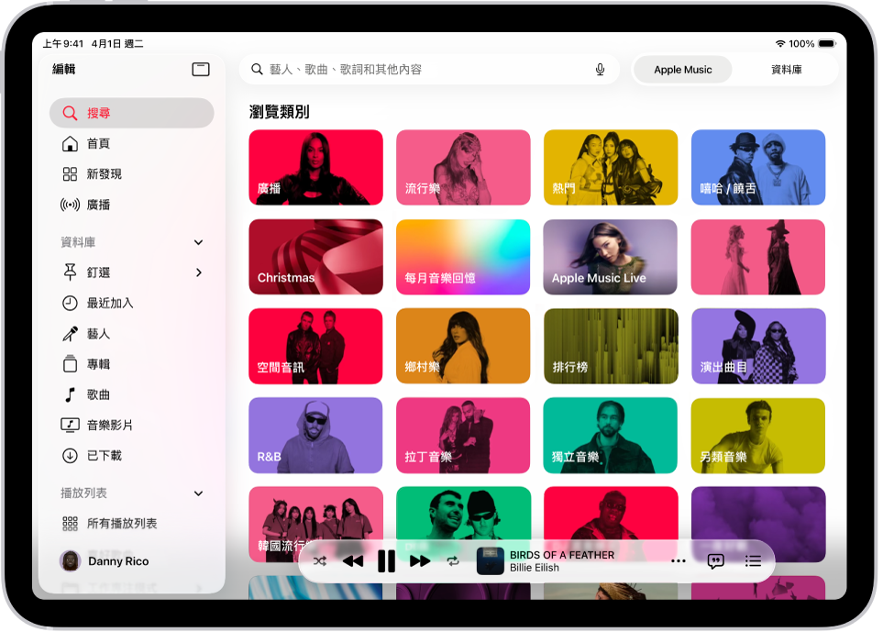Collapse the 資料庫 section chevron

[x=198, y=242]
